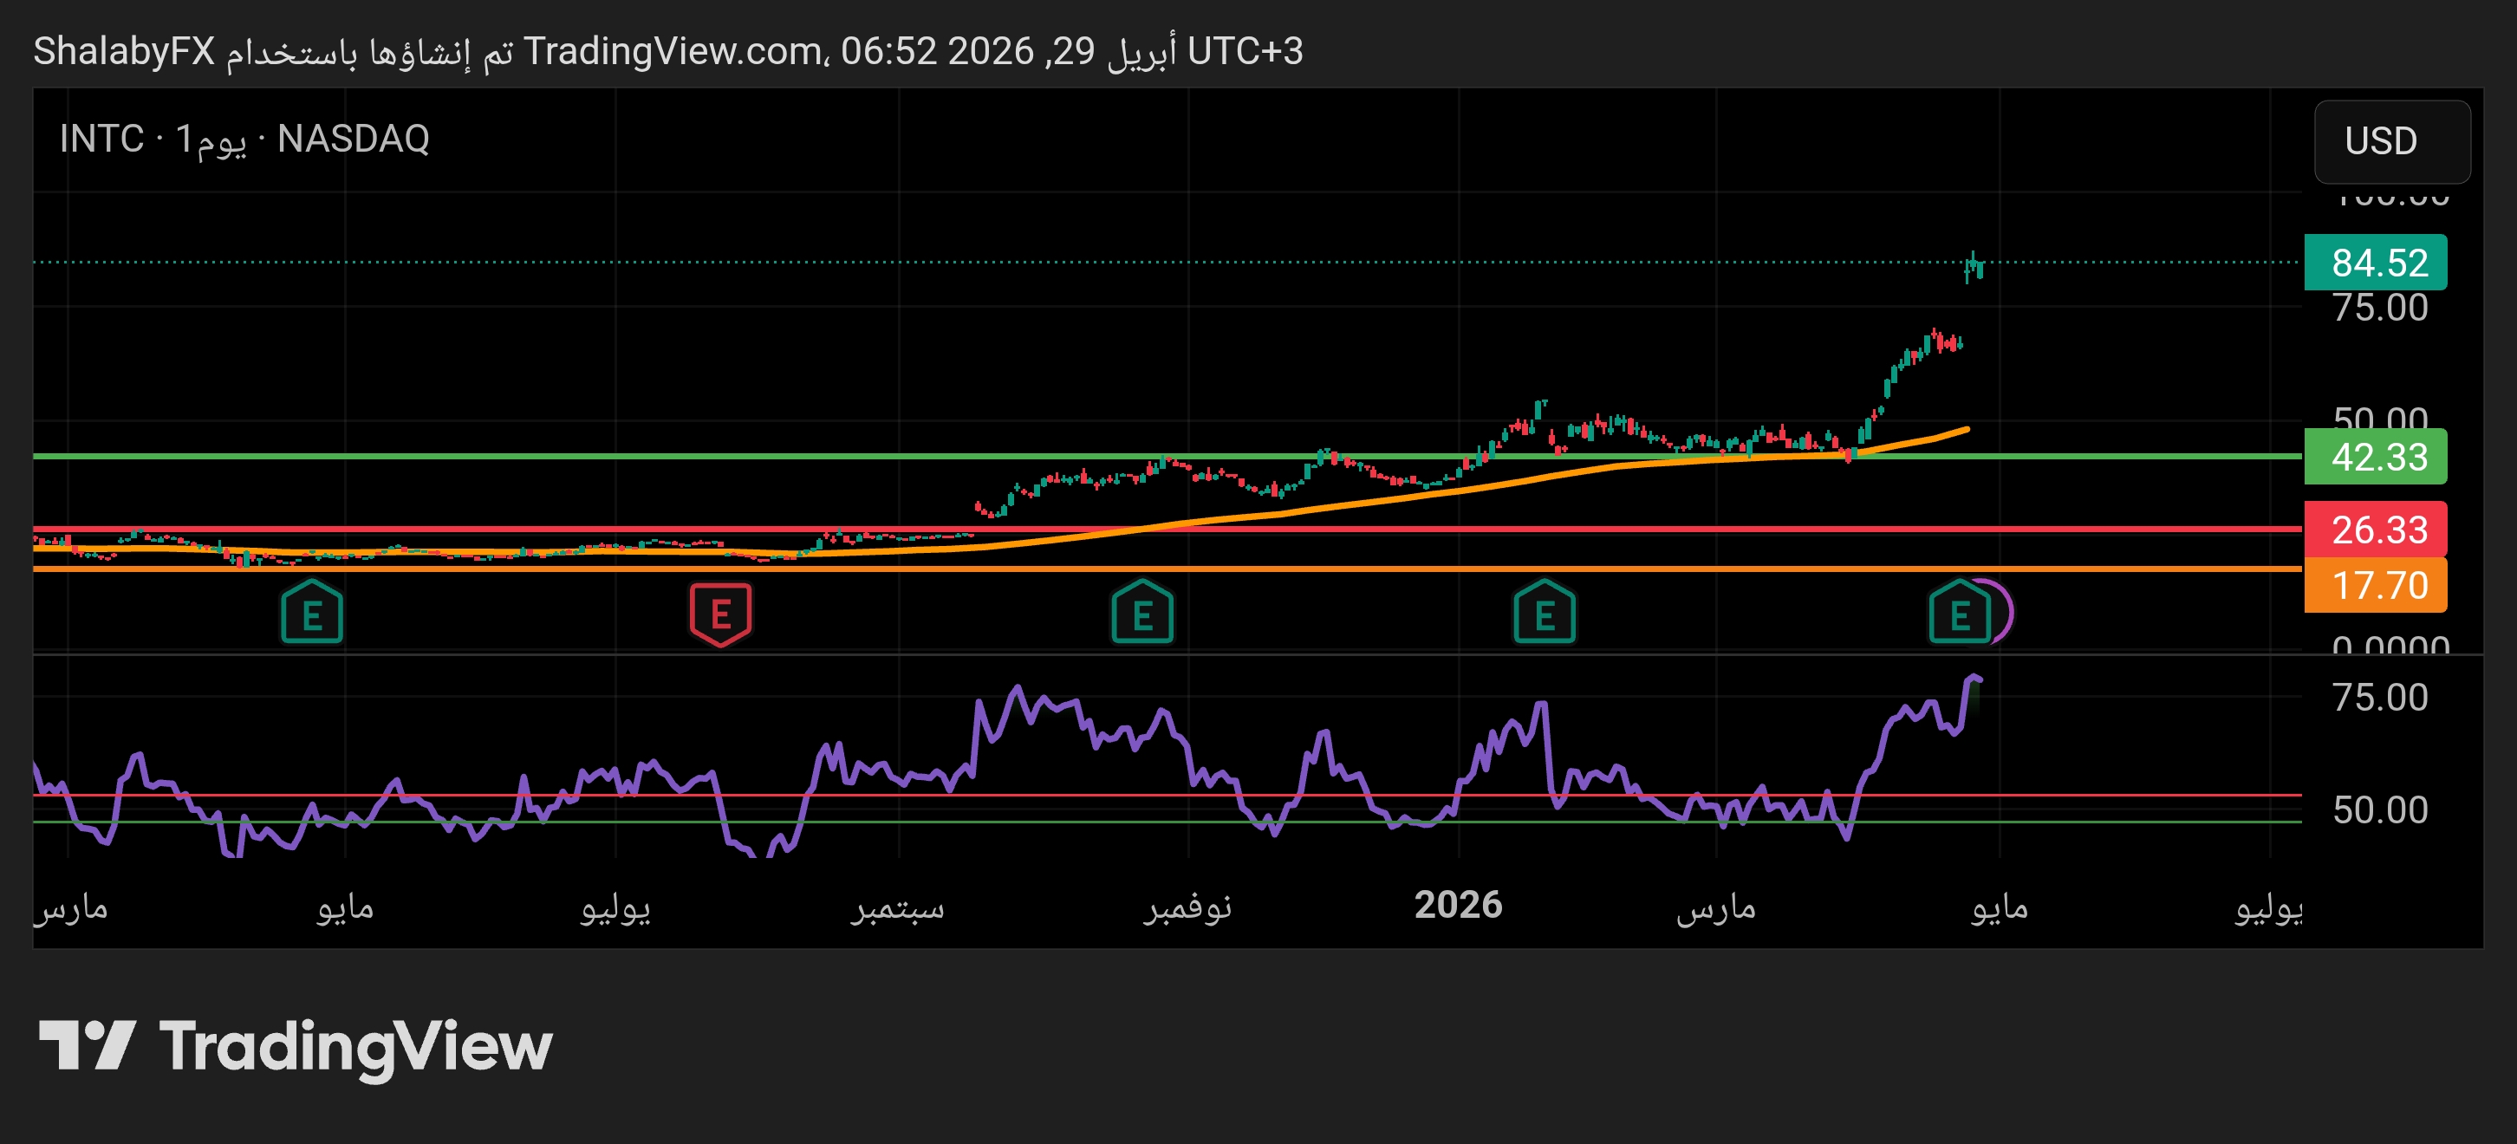The width and height of the screenshot is (2517, 1144).
Task: Click the header text TradingView.com
Action: [673, 51]
